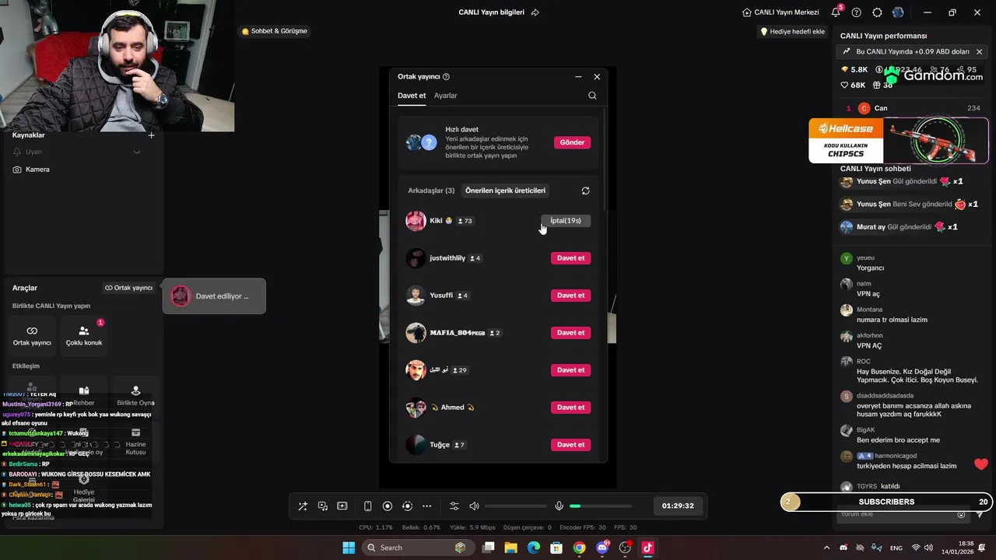Image resolution: width=996 pixels, height=560 pixels.
Task: Open the effects magic wand icon
Action: tap(303, 506)
